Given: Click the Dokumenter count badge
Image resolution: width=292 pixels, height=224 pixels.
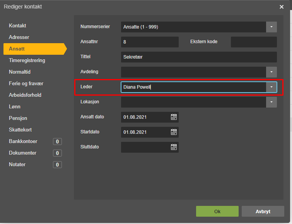Looking at the screenshot, I should click(57, 153).
